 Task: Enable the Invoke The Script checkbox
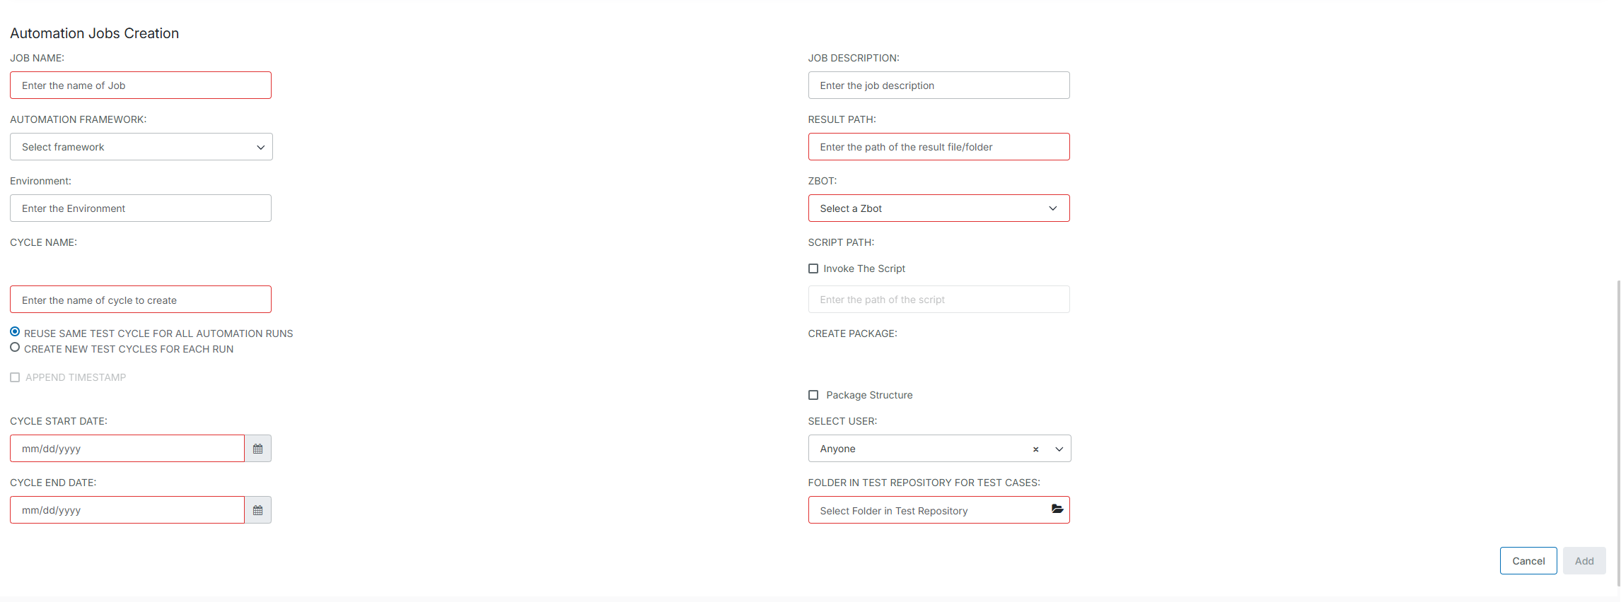pyautogui.click(x=813, y=268)
